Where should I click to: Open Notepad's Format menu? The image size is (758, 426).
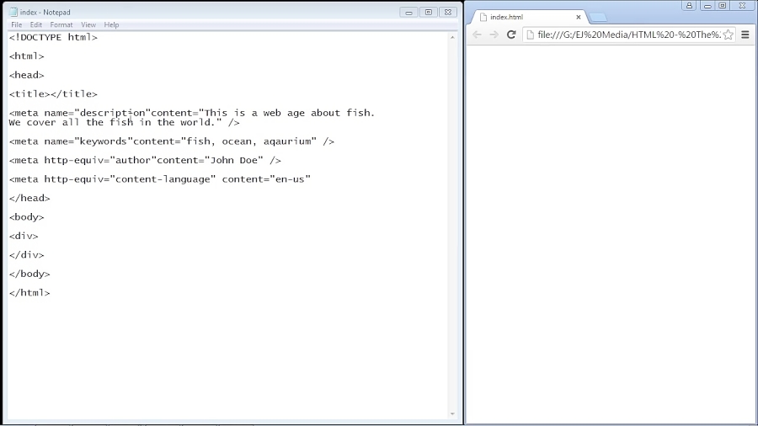click(61, 25)
